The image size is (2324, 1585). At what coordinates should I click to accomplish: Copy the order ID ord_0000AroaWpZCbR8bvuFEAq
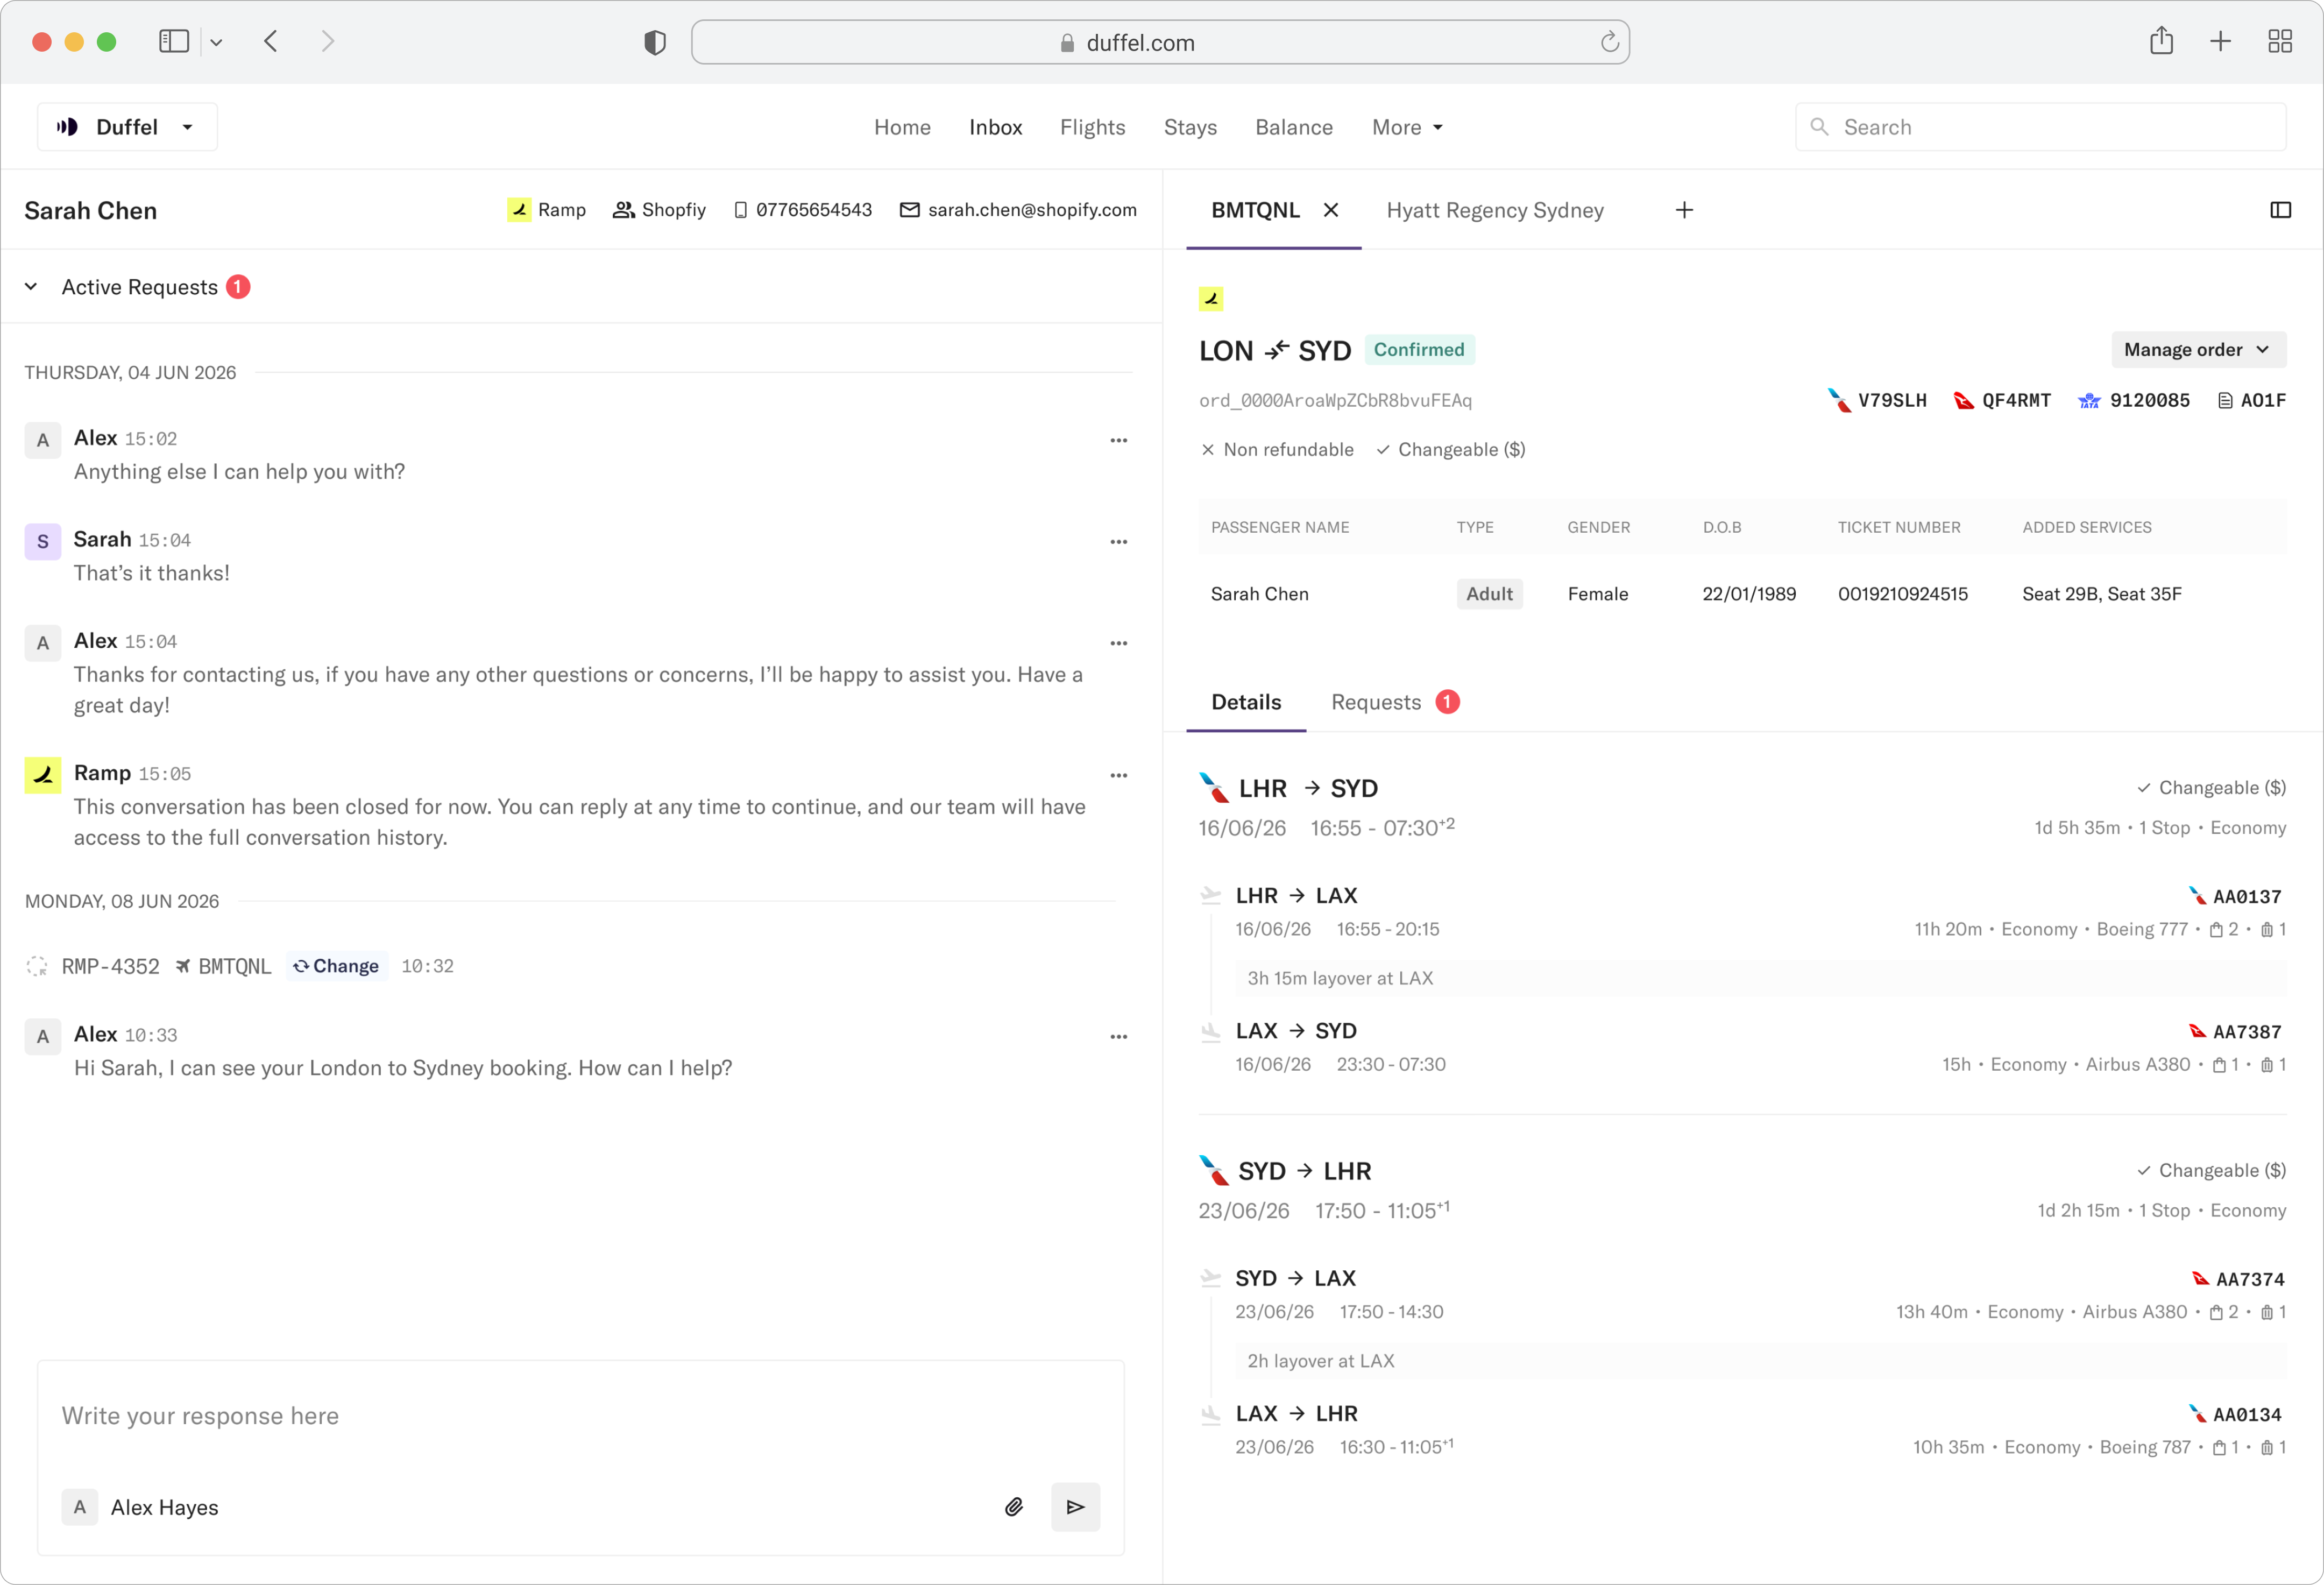click(1335, 400)
